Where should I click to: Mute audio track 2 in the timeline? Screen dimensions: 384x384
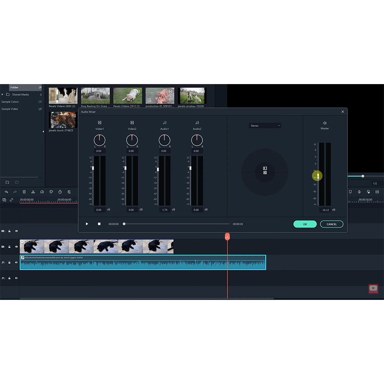pyautogui.click(x=17, y=278)
